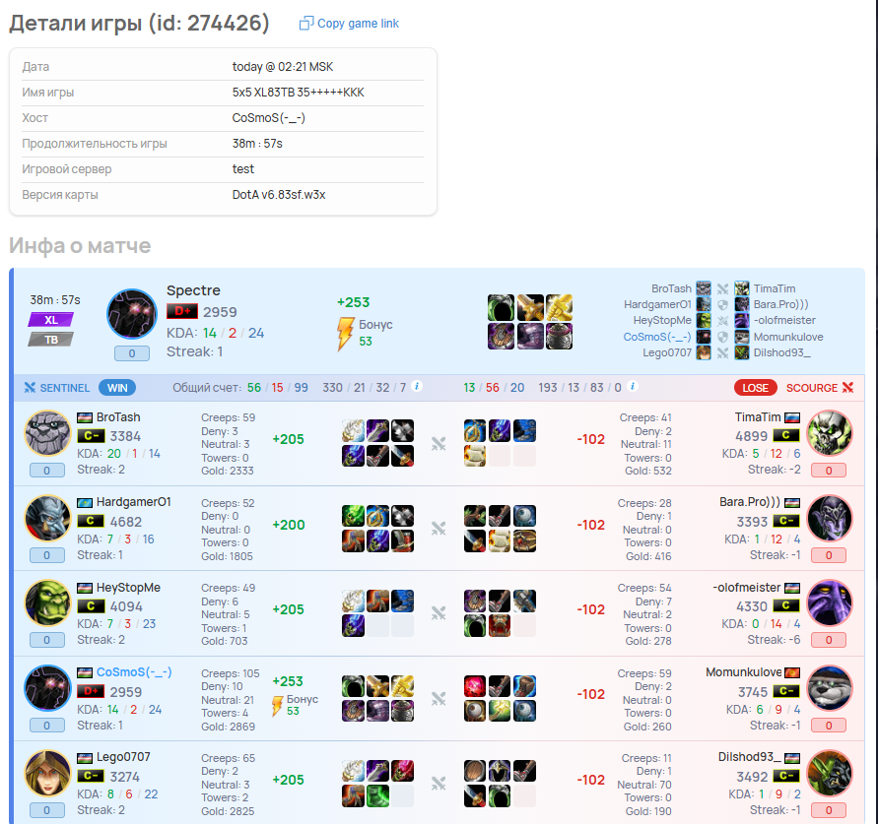Open TimaTim in the player matchup list

click(x=774, y=288)
